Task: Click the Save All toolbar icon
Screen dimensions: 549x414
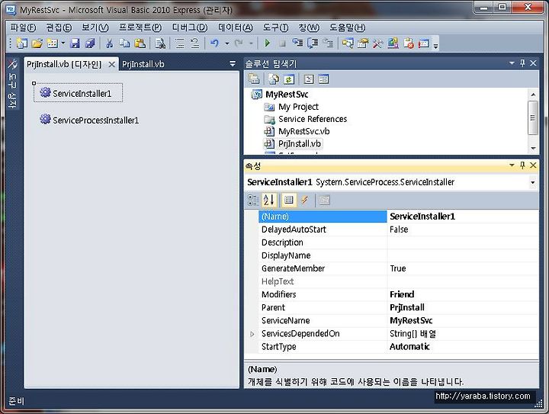Action: pos(90,43)
